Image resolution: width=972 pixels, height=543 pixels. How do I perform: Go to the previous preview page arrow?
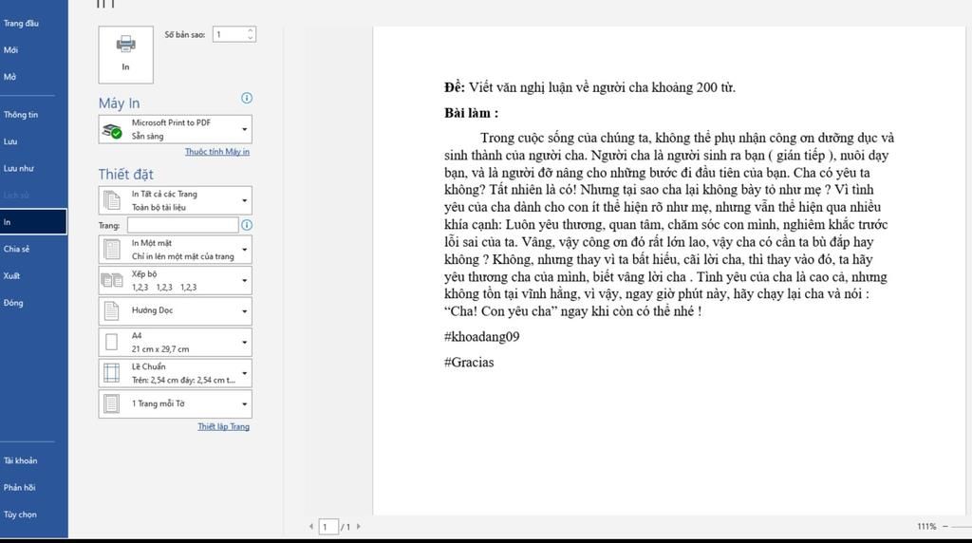[311, 527]
